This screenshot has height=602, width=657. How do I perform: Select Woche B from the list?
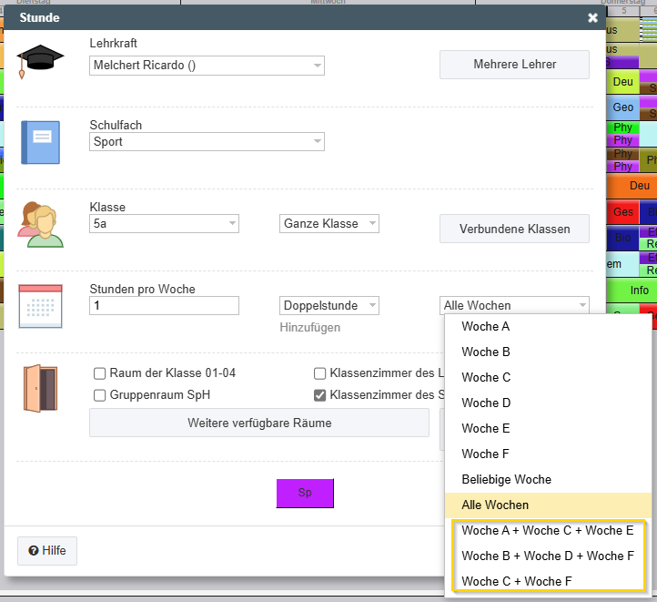(548, 352)
